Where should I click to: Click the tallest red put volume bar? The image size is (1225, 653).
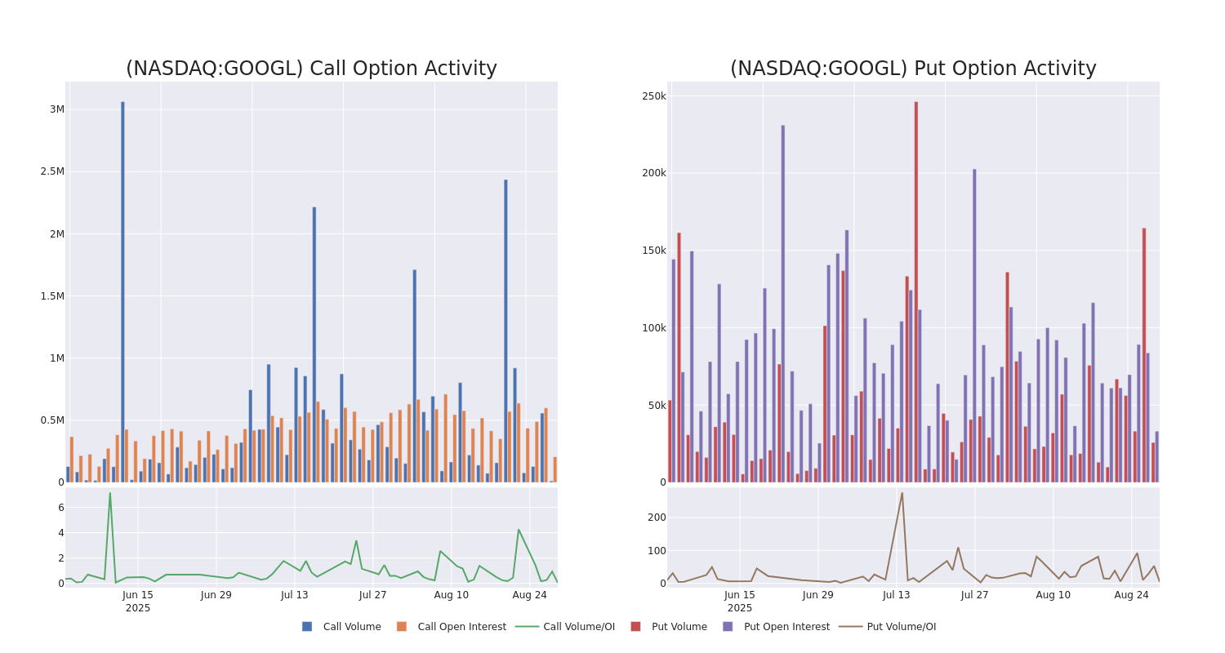916,292
